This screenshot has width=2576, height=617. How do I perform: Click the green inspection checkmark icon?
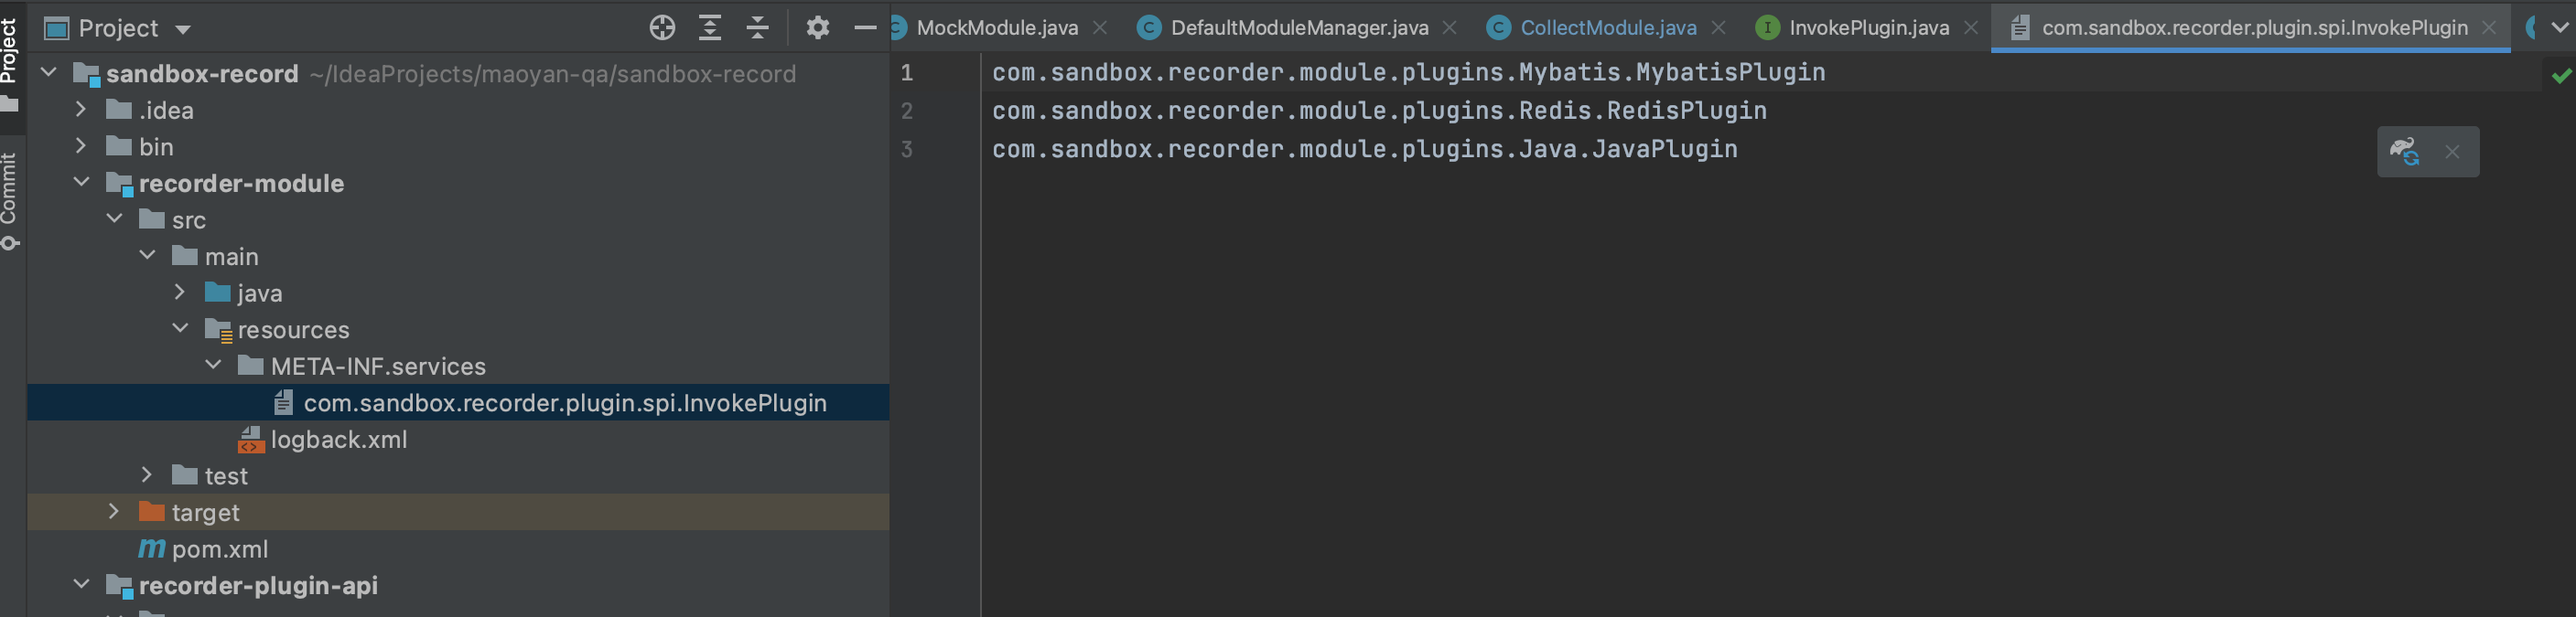point(2561,75)
